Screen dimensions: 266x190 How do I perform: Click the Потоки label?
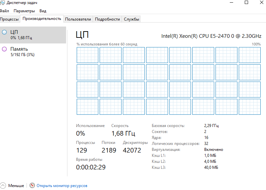108,143
